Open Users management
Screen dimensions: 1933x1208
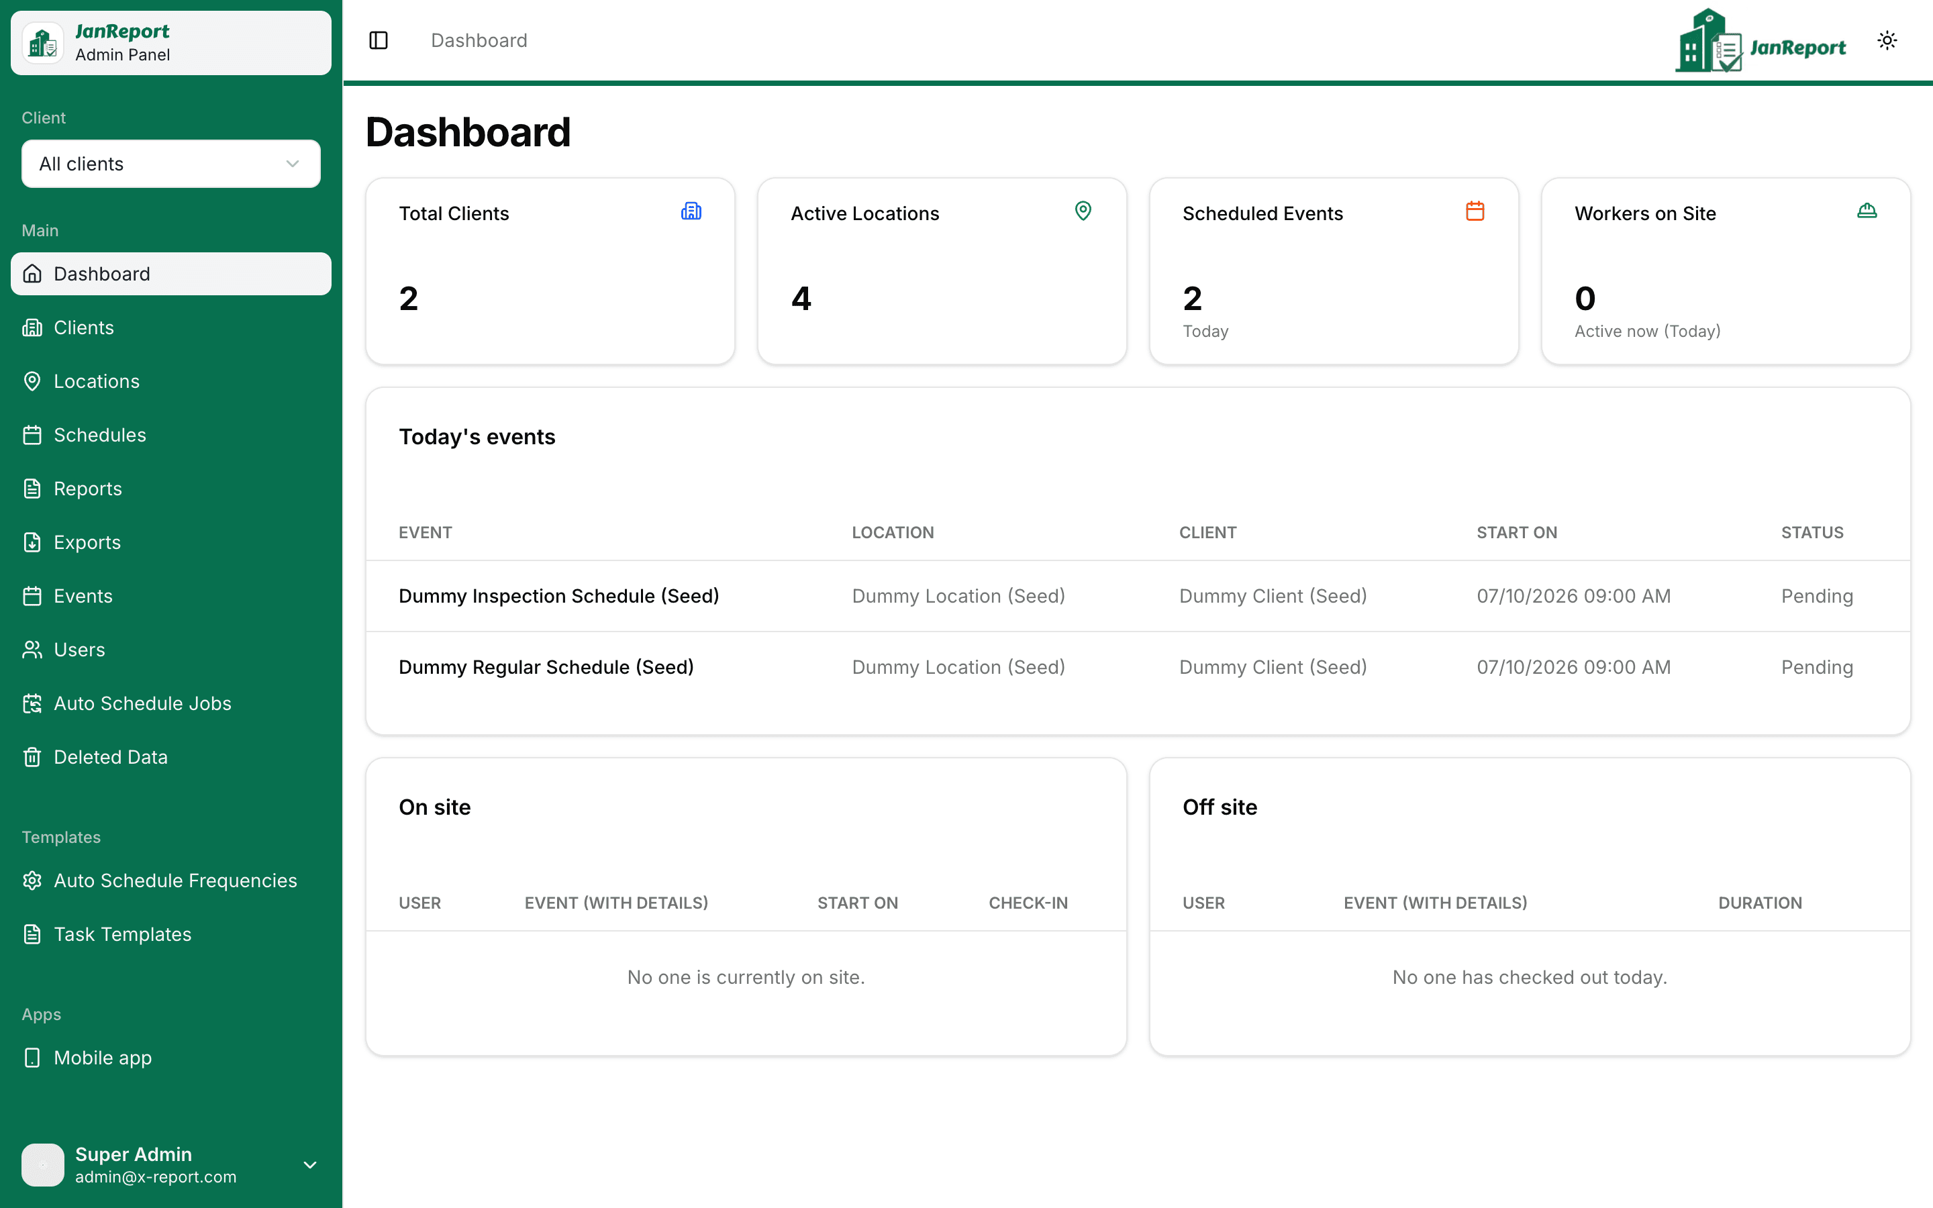[x=171, y=650]
